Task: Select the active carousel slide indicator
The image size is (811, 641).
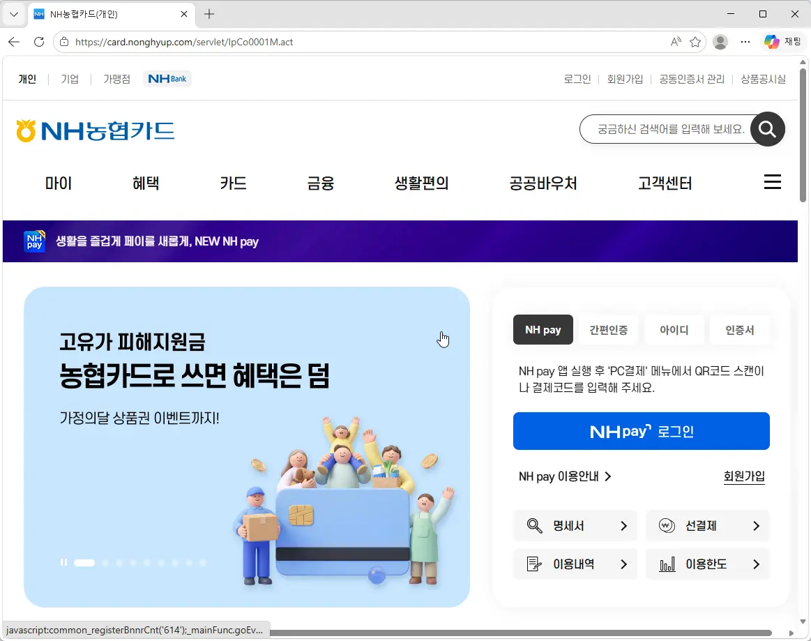Action: [x=84, y=562]
